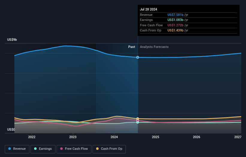Click the blue Revenue marker on the chart line
Image resolution: width=246 pixels, height=157 pixels.
point(138,58)
